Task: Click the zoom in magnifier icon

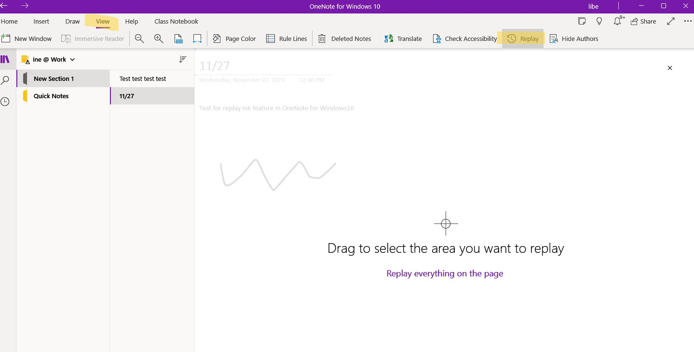Action: coord(159,39)
